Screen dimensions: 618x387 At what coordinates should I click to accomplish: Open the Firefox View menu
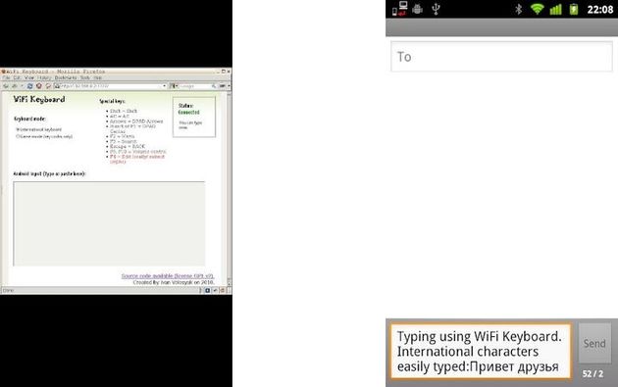click(29, 78)
